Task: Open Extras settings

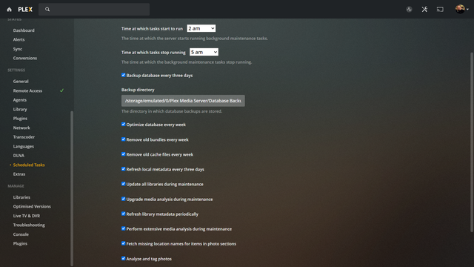Action: 19,174
